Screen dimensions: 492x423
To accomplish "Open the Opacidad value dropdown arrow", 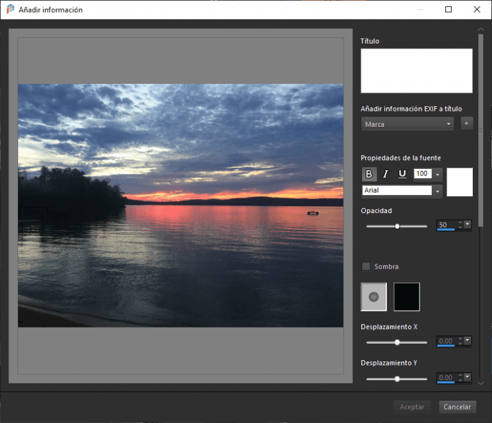I will point(468,225).
